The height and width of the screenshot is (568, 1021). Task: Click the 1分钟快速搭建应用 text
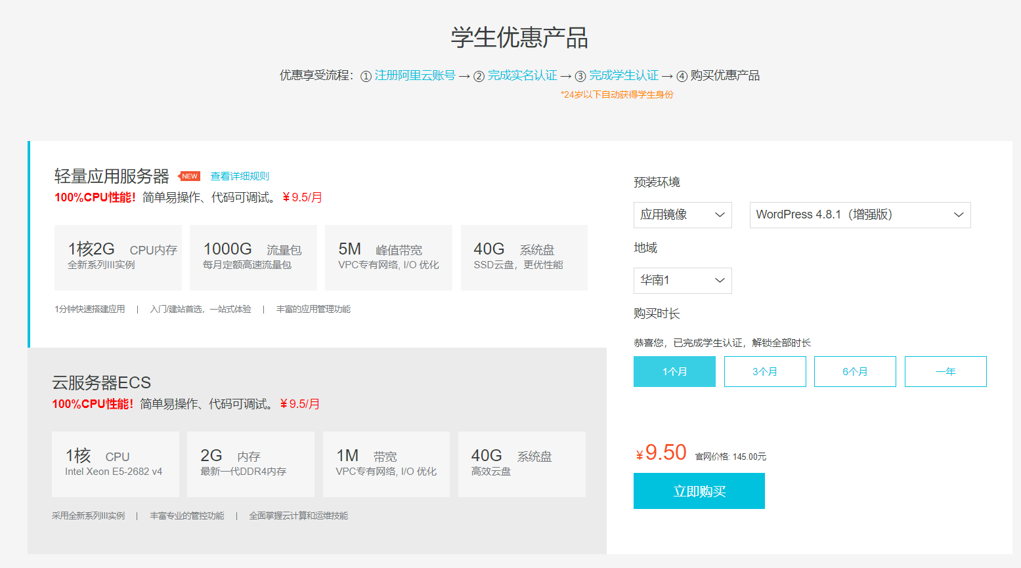tap(90, 309)
